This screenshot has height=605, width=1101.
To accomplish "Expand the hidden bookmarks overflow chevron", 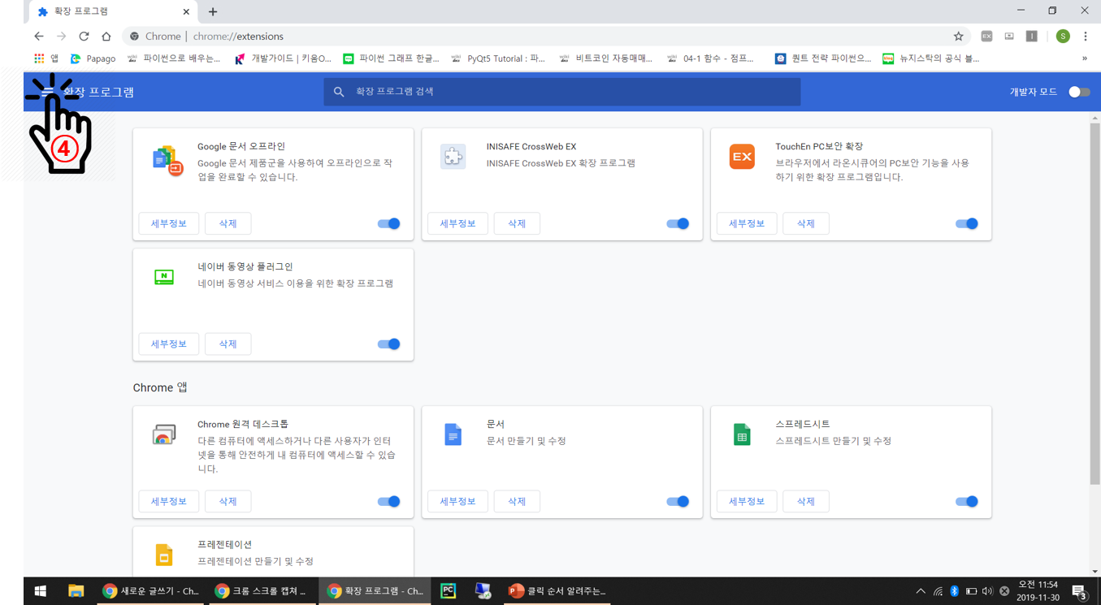I will [1084, 58].
